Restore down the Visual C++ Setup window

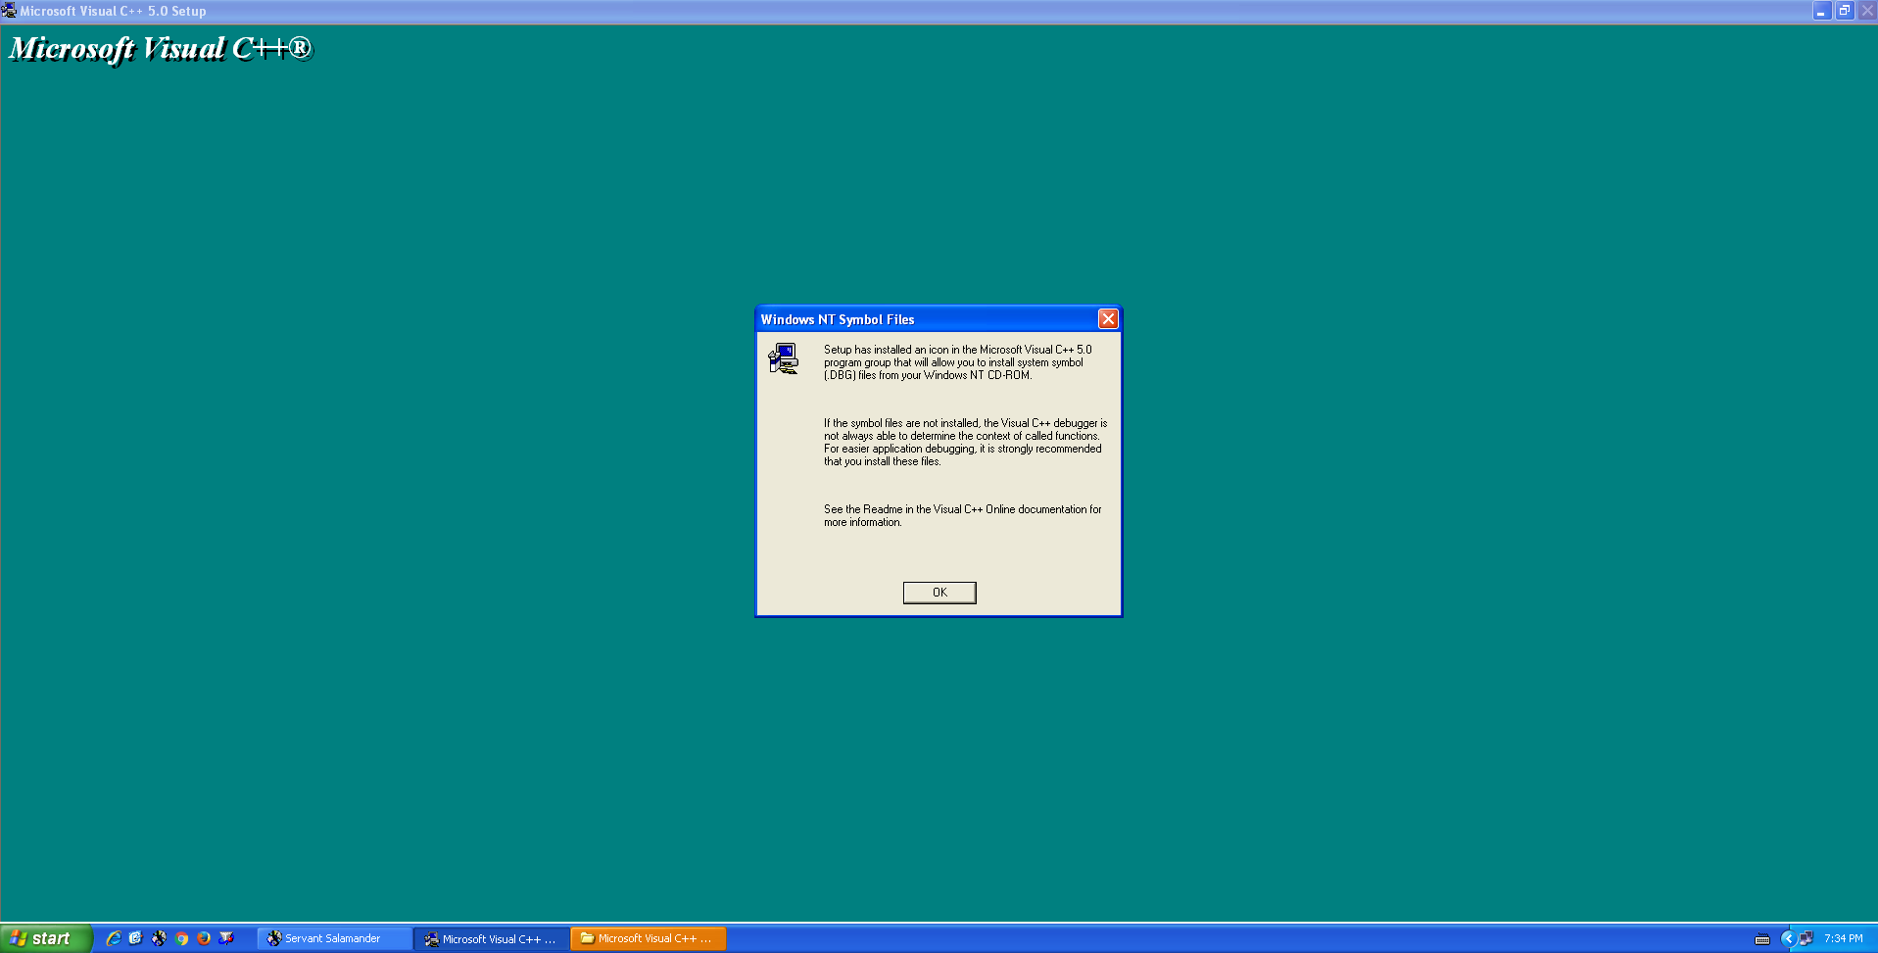[x=1844, y=11]
